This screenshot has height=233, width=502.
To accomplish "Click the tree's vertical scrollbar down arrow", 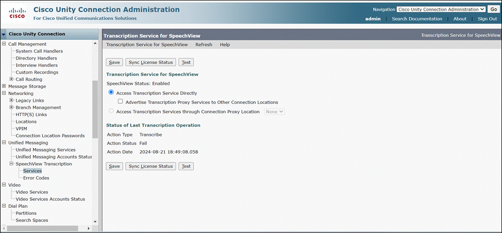I will tap(95, 222).
